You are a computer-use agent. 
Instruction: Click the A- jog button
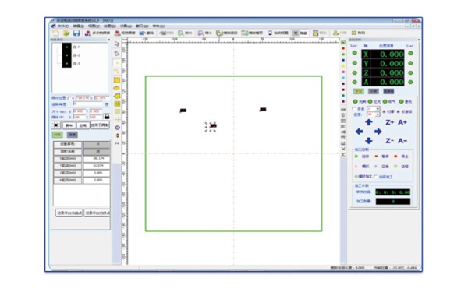pos(402,141)
